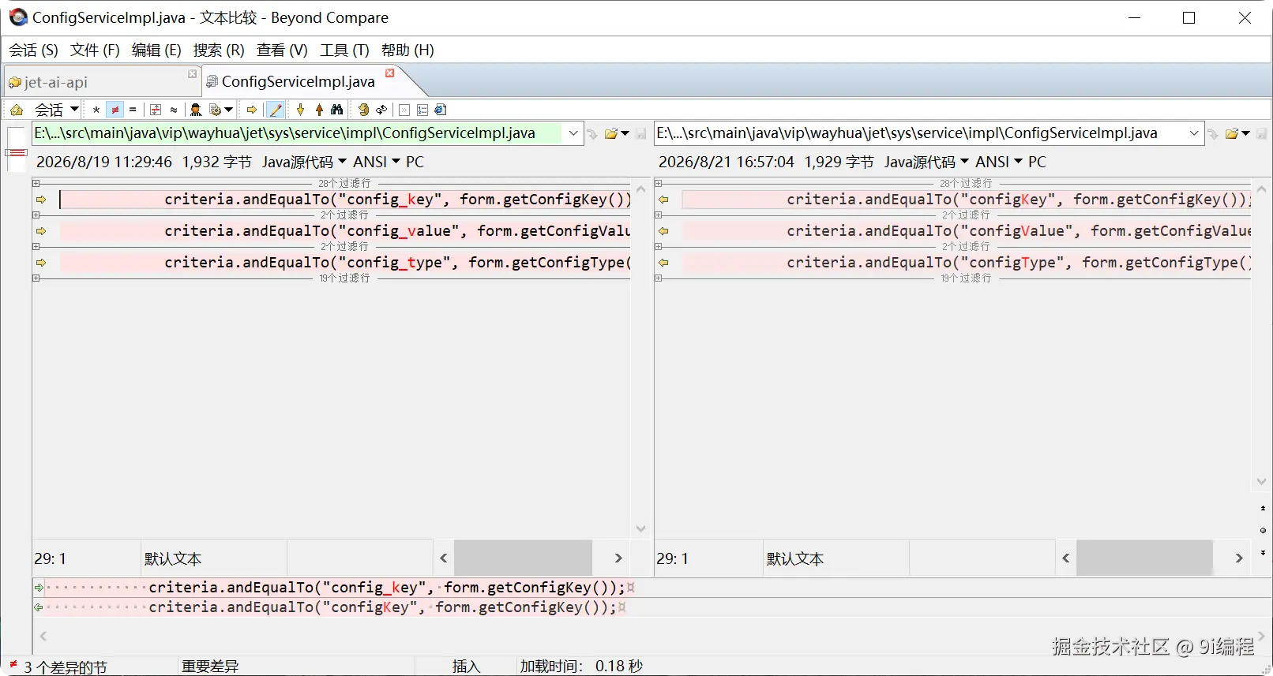Toggle Show Differences (≠) filter
Screen dimensions: 1273x676
pyautogui.click(x=115, y=110)
